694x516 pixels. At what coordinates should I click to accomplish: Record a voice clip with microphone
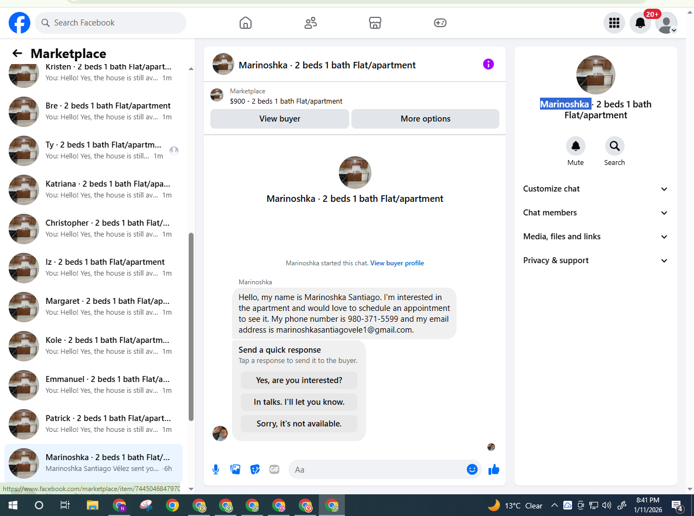click(216, 469)
